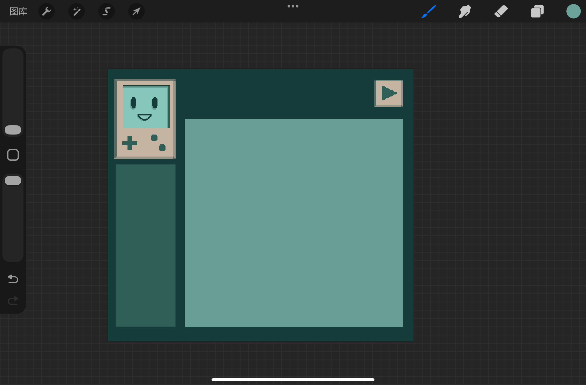The width and height of the screenshot is (586, 385).
Task: Click the play triangle button on canvas
Action: coord(388,93)
